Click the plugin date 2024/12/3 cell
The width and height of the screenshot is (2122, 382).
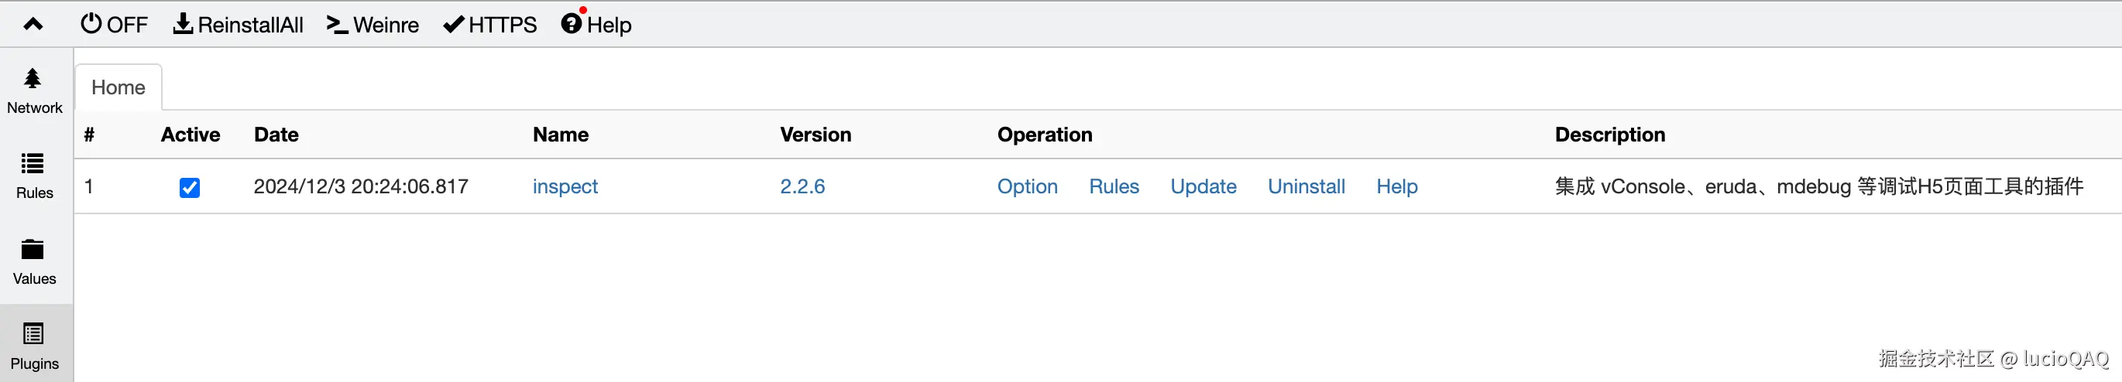[361, 187]
